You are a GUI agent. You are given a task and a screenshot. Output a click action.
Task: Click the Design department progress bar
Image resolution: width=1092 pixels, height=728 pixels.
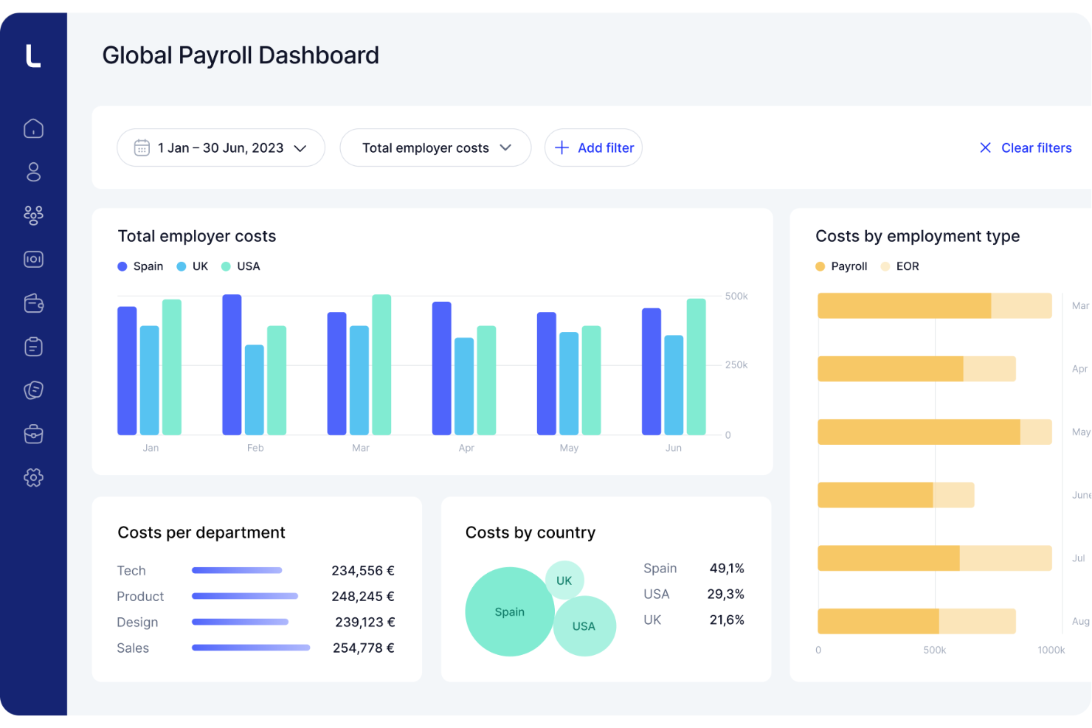(x=240, y=622)
